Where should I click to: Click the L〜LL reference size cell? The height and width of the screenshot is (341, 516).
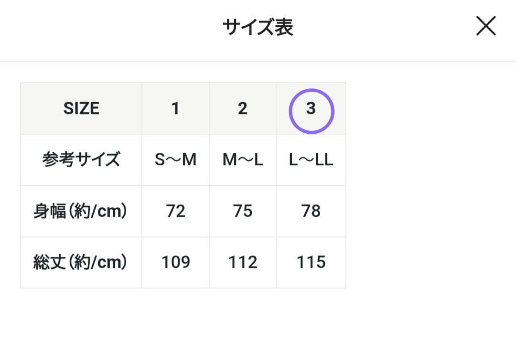311,160
